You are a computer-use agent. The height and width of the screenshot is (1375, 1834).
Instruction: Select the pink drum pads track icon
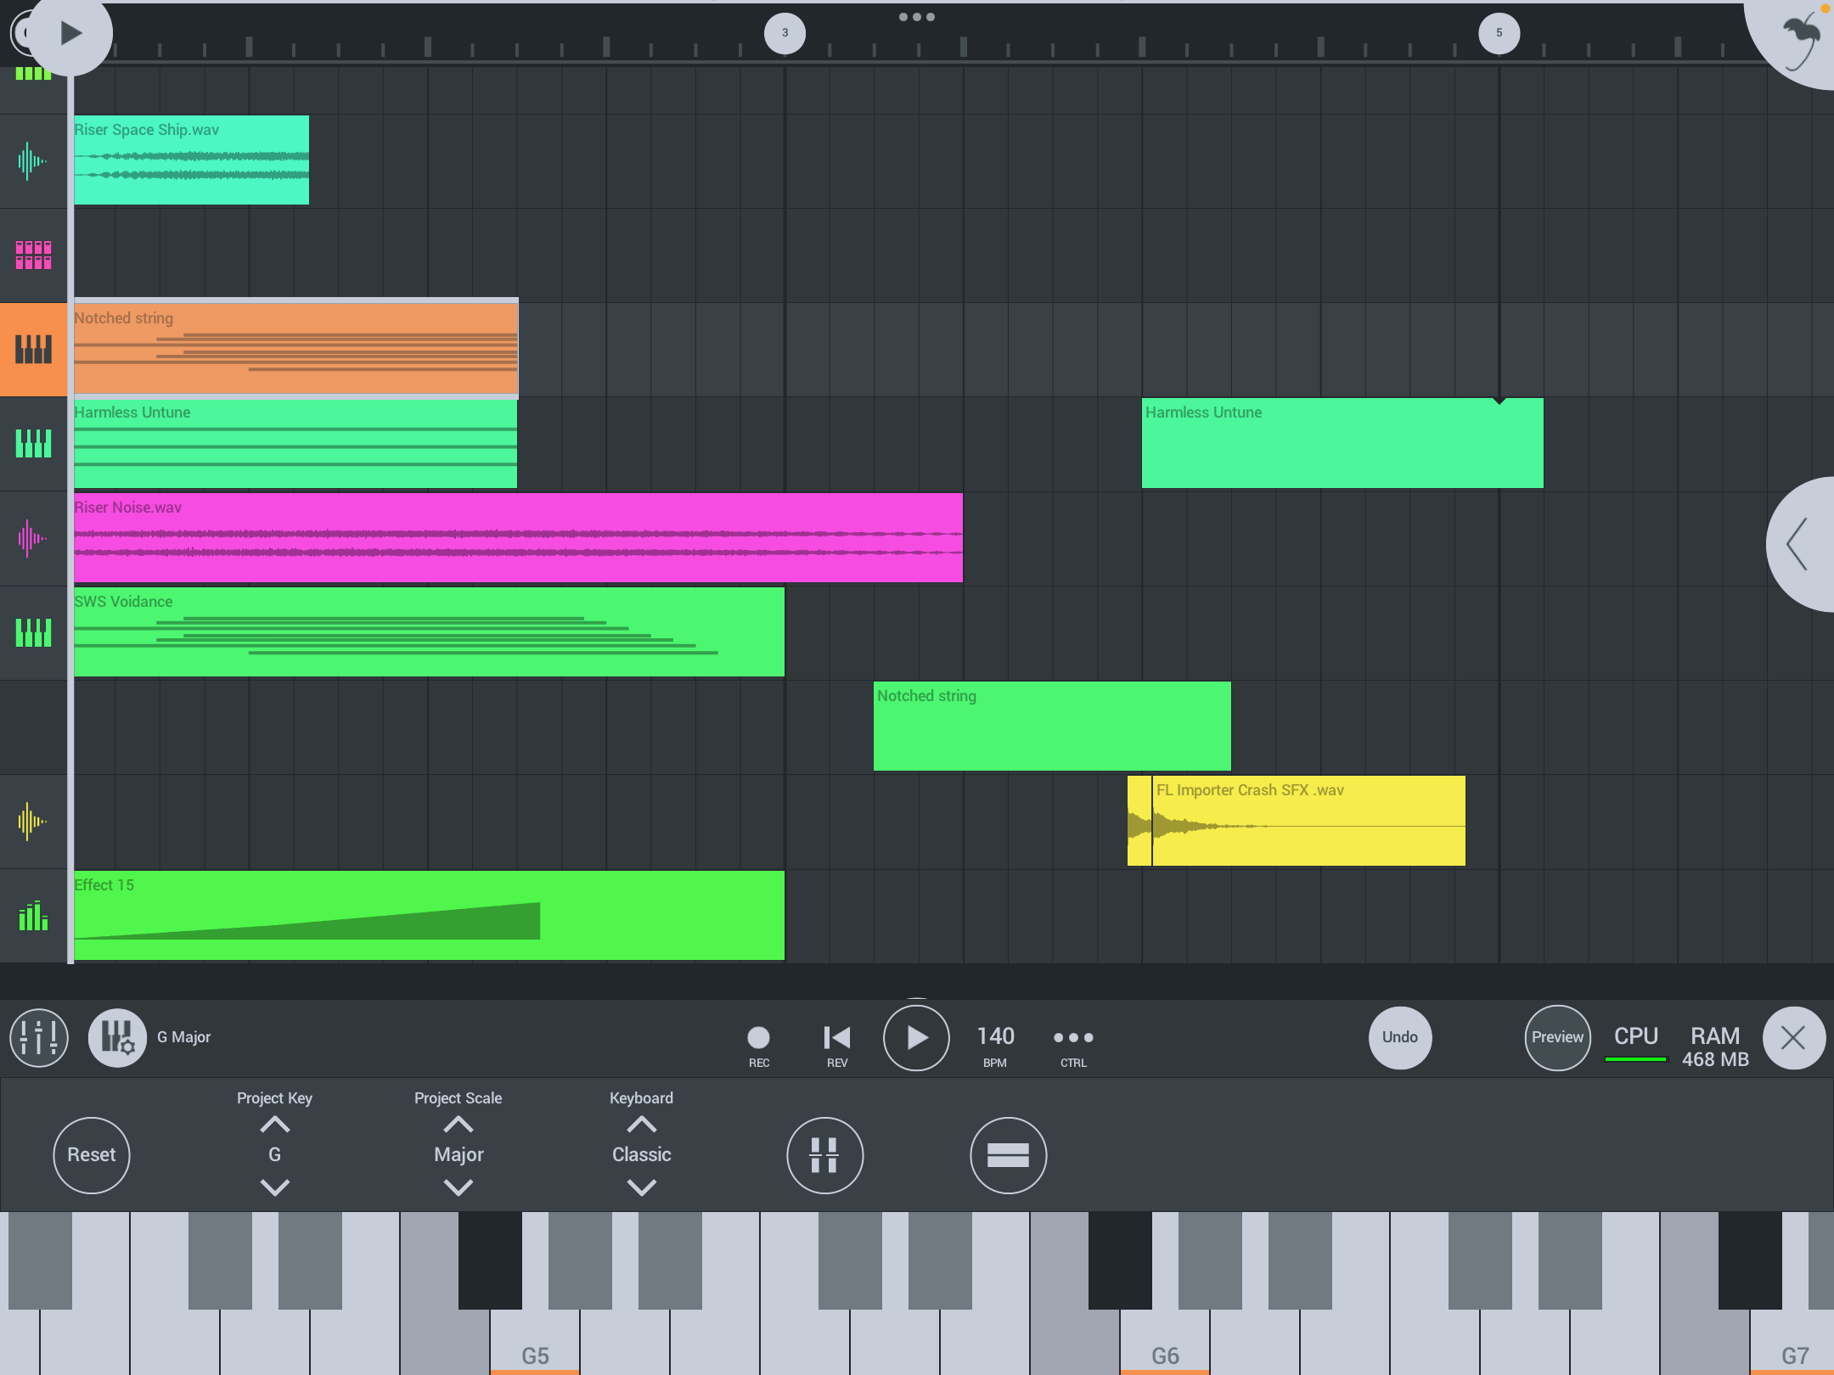coord(33,255)
